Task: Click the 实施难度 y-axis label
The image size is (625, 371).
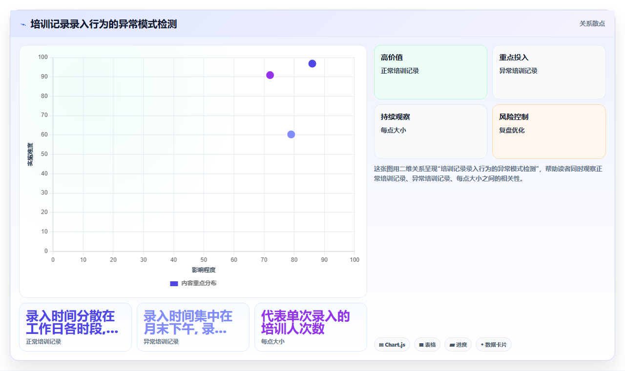Action: 30,154
